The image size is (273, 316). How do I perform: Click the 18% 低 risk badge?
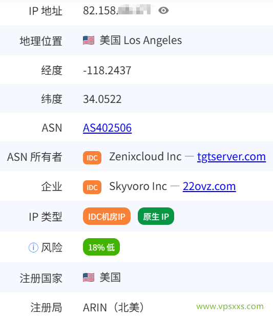(x=101, y=247)
